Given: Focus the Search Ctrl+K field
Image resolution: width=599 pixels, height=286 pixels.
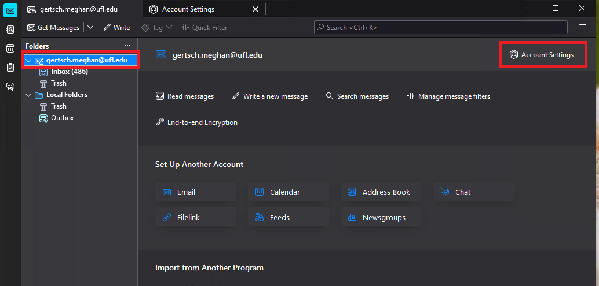Looking at the screenshot, I should click(441, 27).
